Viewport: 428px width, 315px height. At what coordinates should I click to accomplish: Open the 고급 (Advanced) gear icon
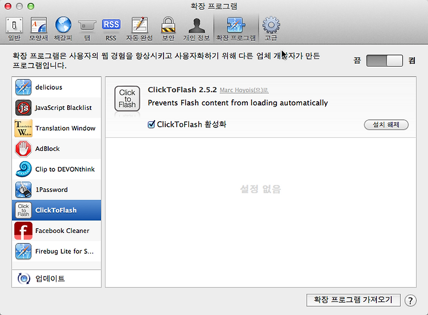coord(271,25)
